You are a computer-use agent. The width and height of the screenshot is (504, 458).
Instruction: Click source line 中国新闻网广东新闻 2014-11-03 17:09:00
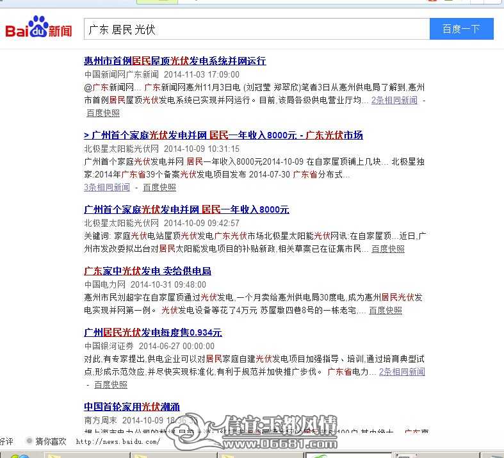click(161, 74)
